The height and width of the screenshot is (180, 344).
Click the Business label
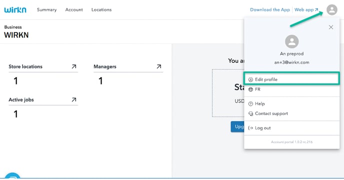point(13,27)
